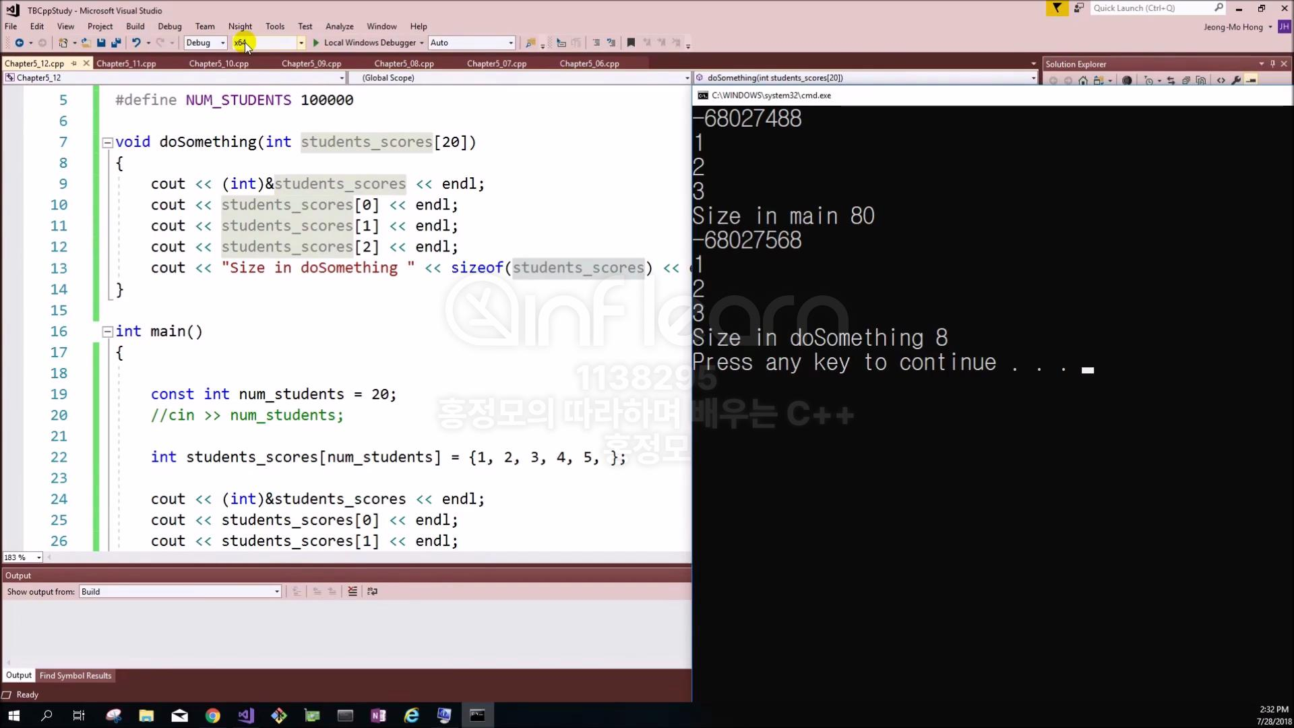Click the Navigate Backward arrow icon
Screen dimensions: 1294x728
click(x=19, y=42)
